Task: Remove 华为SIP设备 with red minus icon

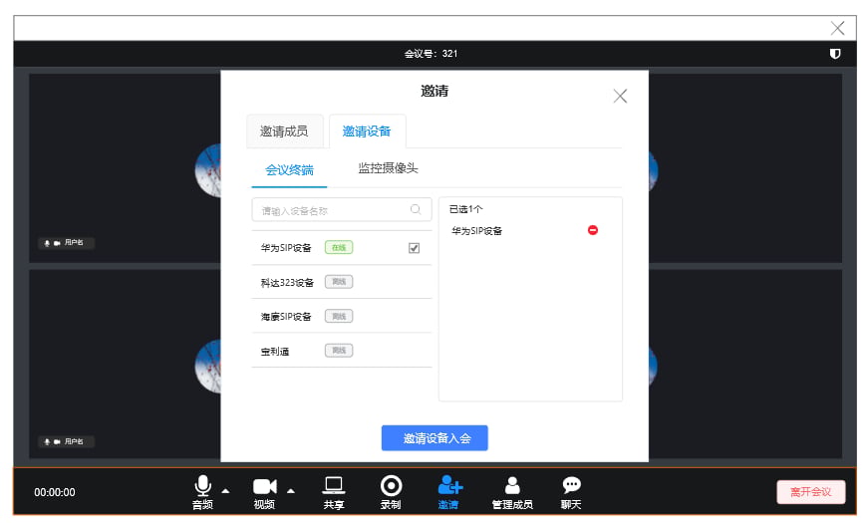Action: pyautogui.click(x=592, y=230)
